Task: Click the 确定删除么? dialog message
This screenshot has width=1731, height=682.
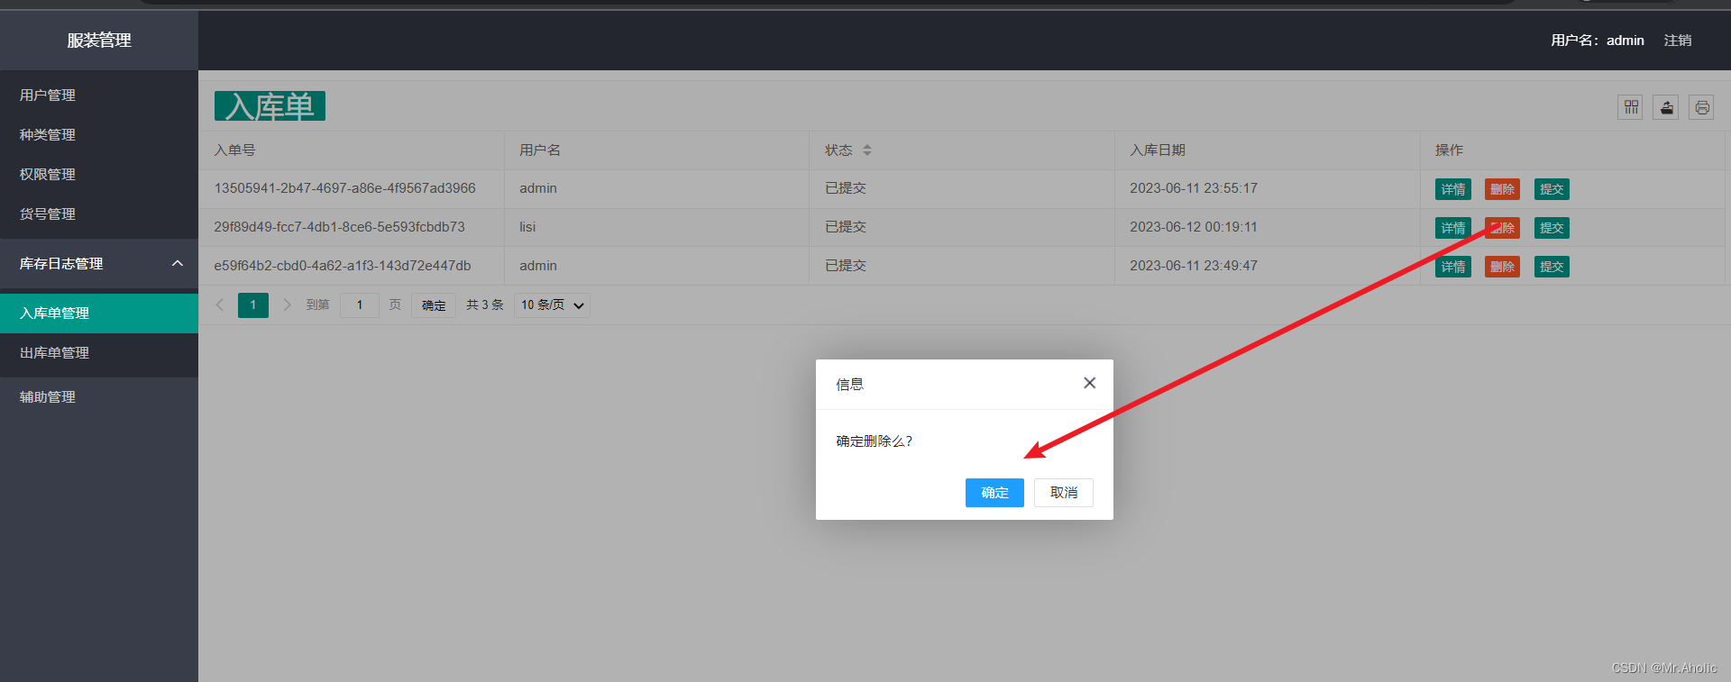Action: tap(875, 441)
